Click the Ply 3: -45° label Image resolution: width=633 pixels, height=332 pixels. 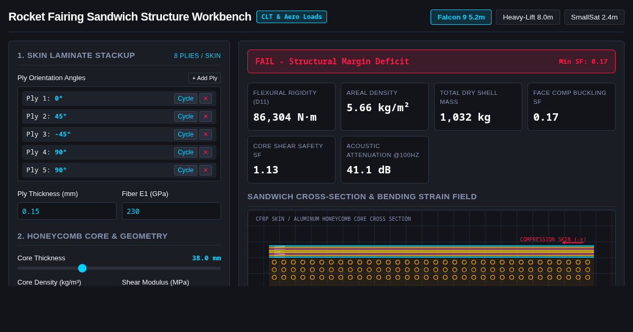49,134
